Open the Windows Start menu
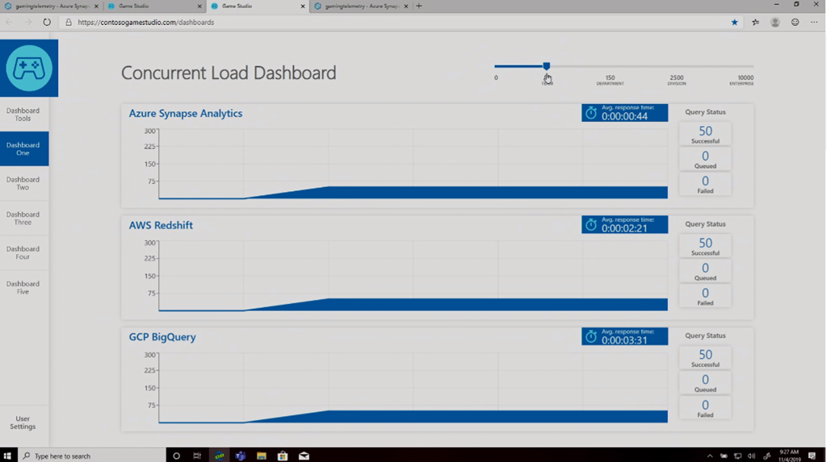 click(7, 456)
